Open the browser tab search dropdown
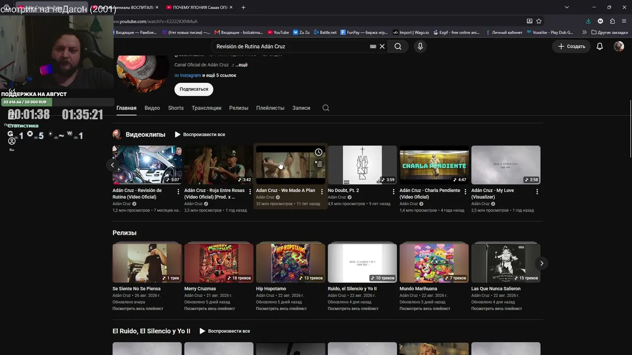This screenshot has height=355, width=632. (566, 7)
